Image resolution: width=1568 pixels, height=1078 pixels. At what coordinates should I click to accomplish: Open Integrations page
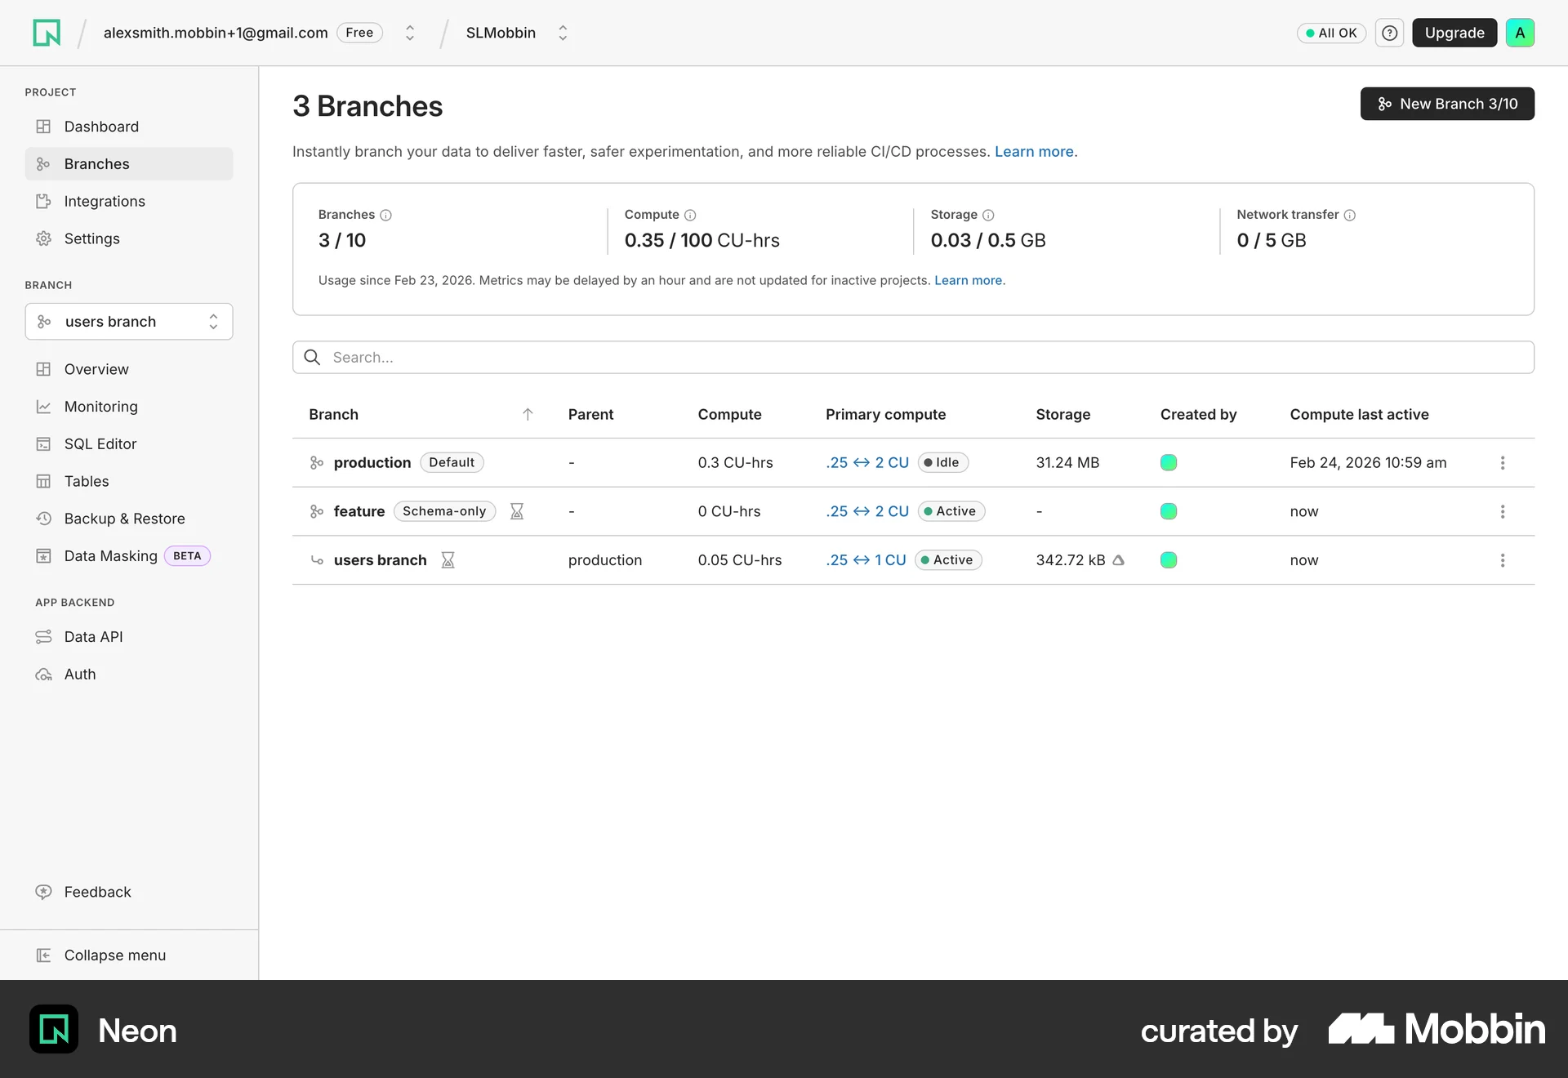pyautogui.click(x=129, y=202)
